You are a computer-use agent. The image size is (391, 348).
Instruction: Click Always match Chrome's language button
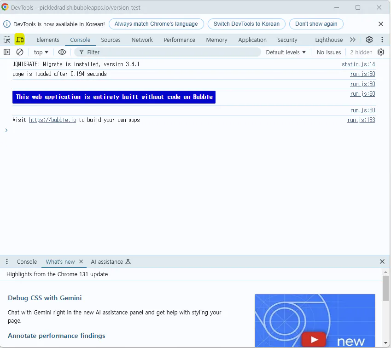156,24
